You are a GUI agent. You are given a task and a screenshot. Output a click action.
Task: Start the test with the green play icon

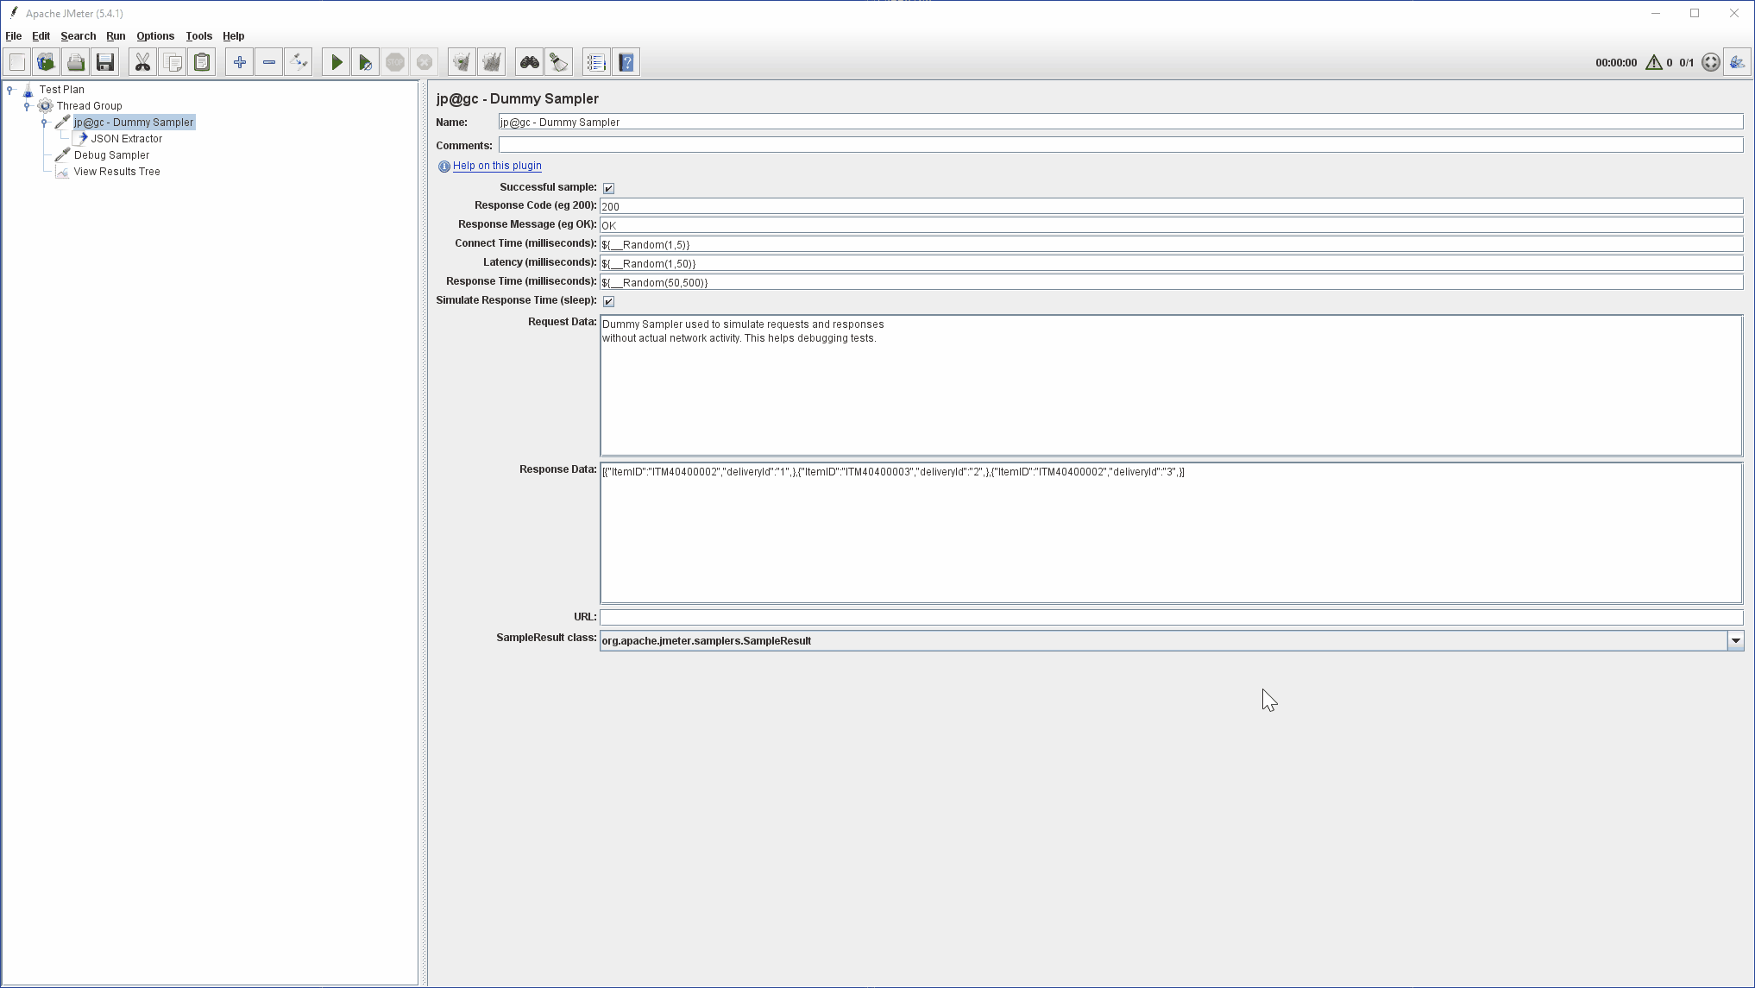click(336, 61)
